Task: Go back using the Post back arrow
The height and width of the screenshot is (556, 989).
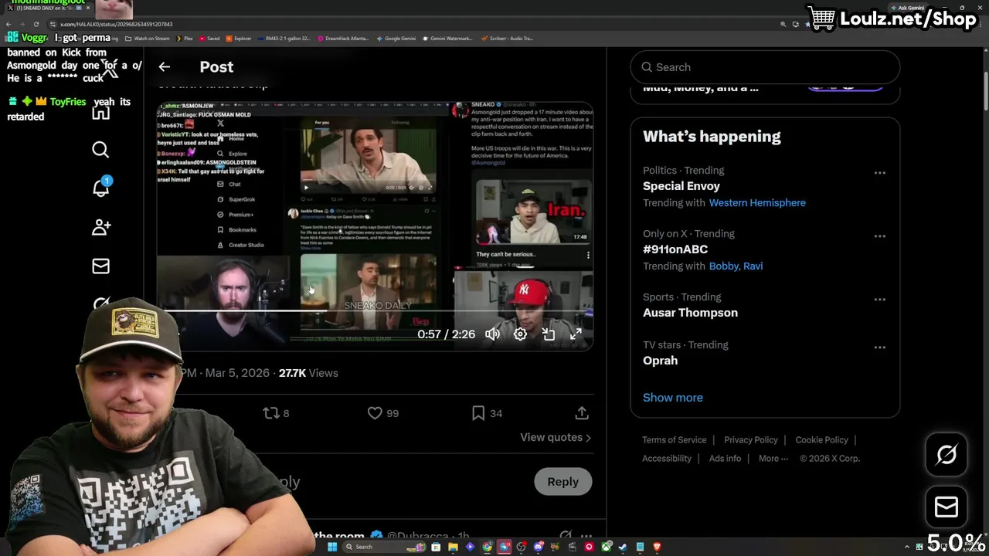Action: point(164,67)
